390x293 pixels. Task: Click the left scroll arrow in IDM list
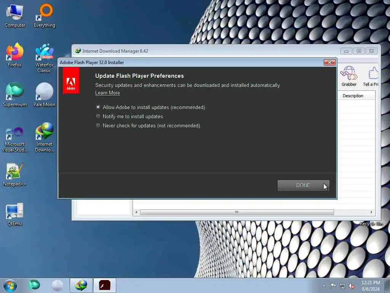(x=136, y=212)
